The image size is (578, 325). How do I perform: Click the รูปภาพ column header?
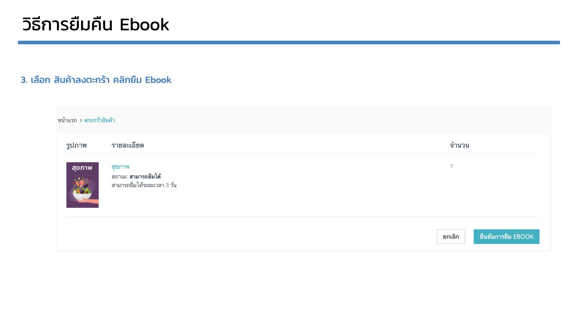pos(76,145)
